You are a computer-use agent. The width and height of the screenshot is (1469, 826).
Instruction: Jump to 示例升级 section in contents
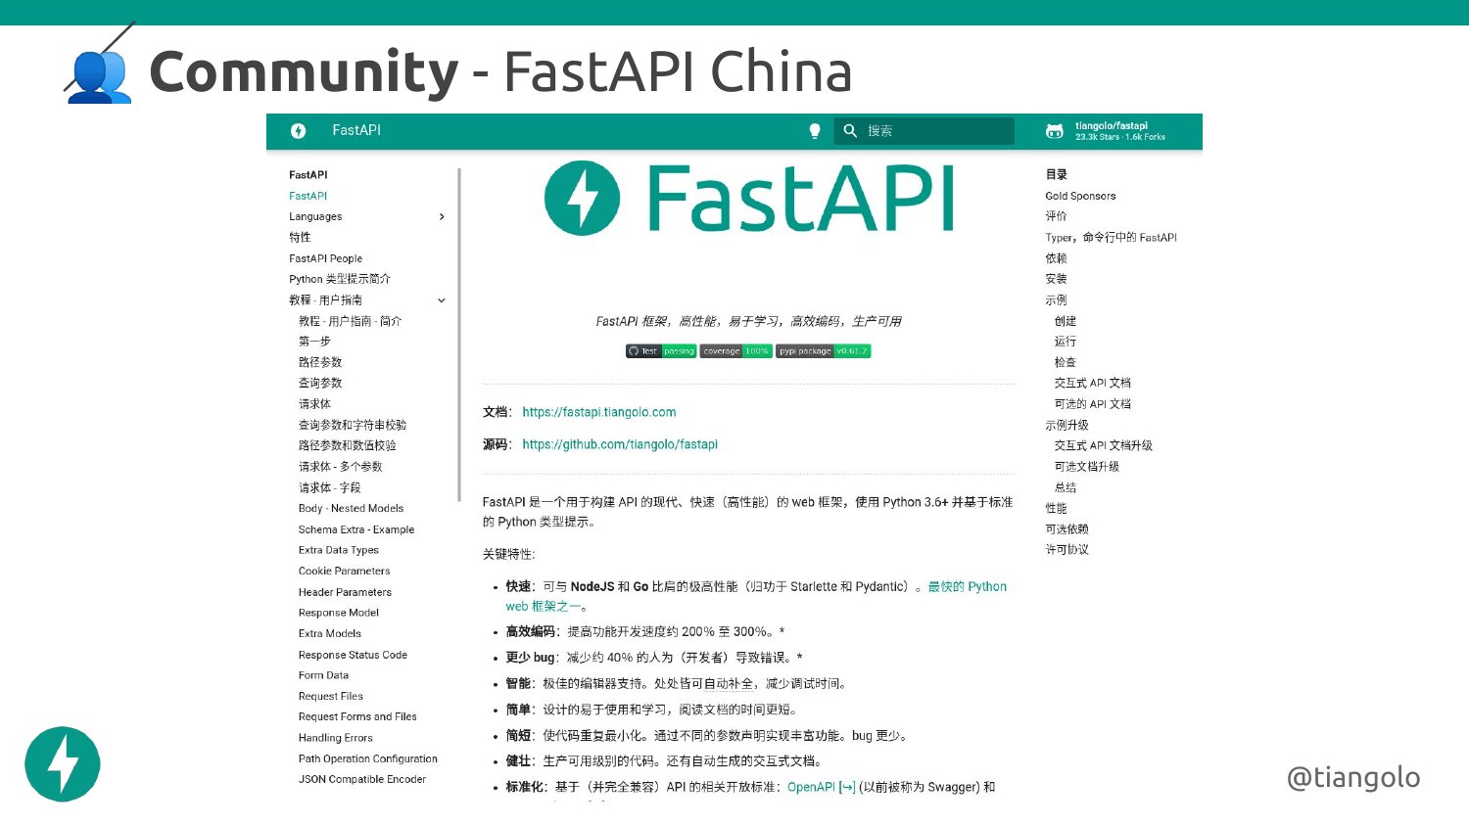click(x=1066, y=425)
